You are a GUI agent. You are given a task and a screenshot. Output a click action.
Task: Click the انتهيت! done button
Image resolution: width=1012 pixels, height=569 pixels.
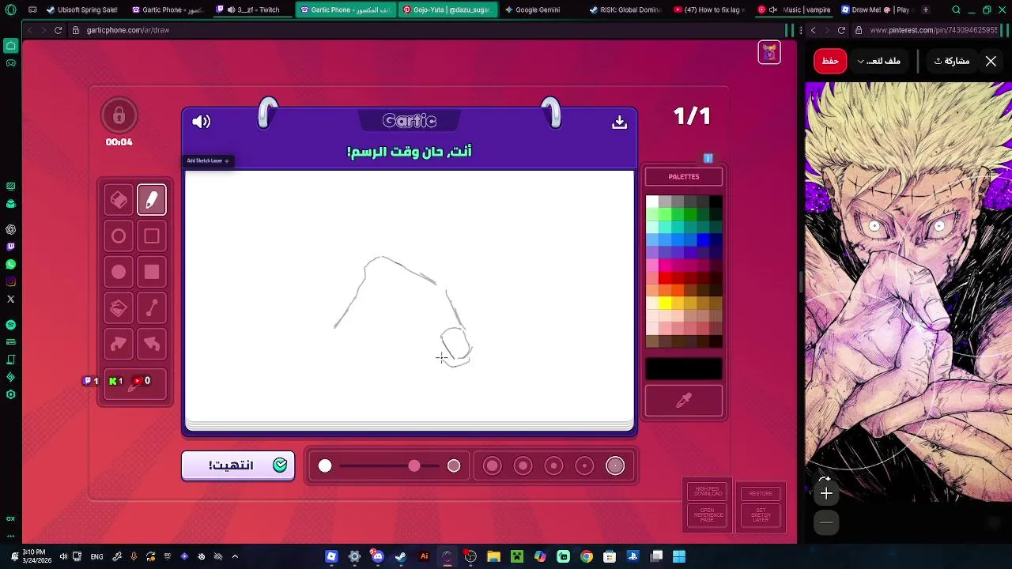pos(238,465)
